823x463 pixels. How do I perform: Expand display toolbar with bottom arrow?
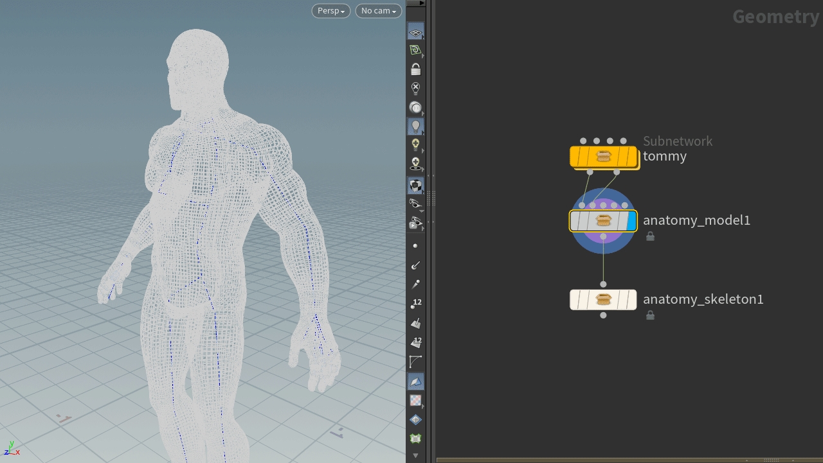pyautogui.click(x=415, y=455)
